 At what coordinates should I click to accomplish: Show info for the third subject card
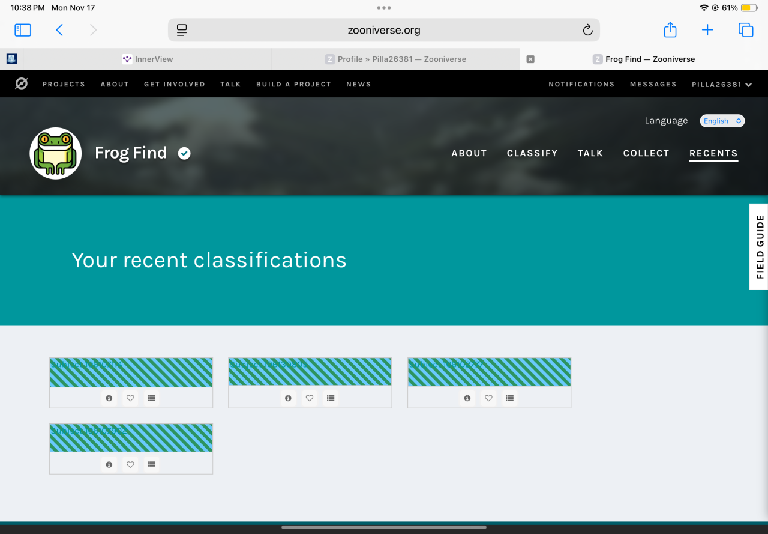tap(467, 398)
